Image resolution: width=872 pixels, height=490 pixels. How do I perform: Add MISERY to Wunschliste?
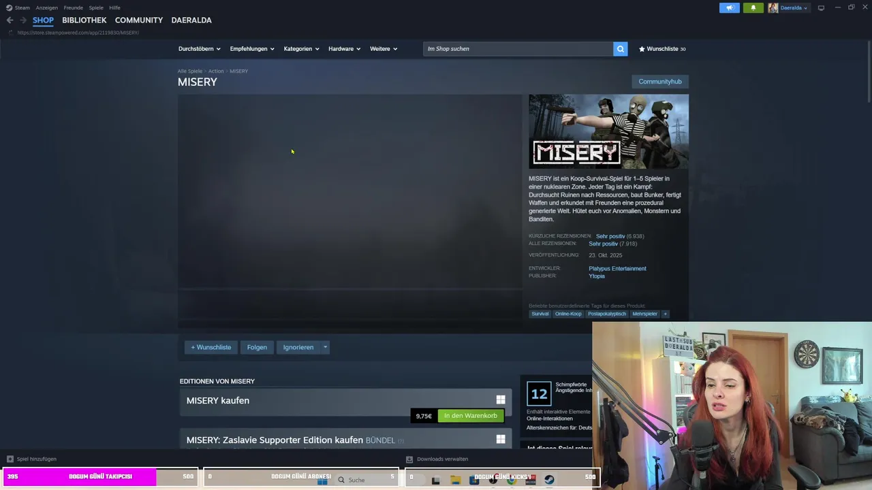[211, 347]
